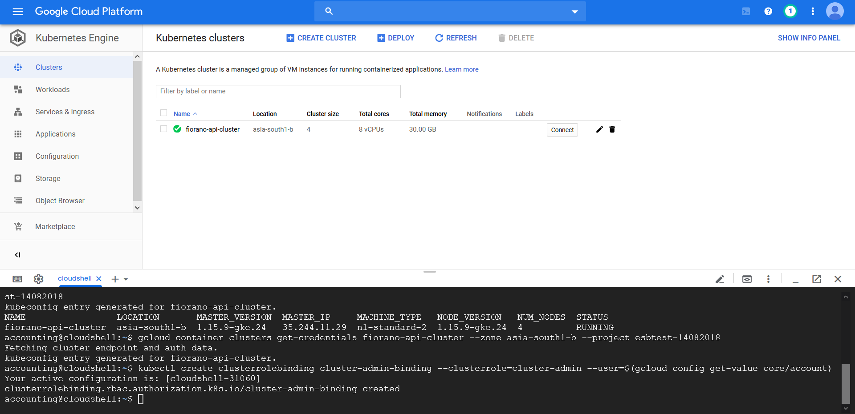855x414 pixels.
Task: Click the Labels column header
Action: (525, 114)
